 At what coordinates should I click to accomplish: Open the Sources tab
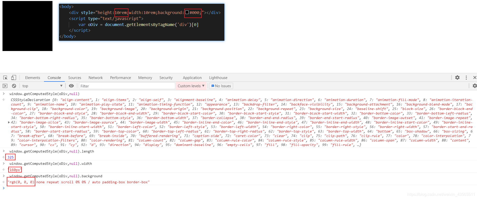tap(75, 78)
